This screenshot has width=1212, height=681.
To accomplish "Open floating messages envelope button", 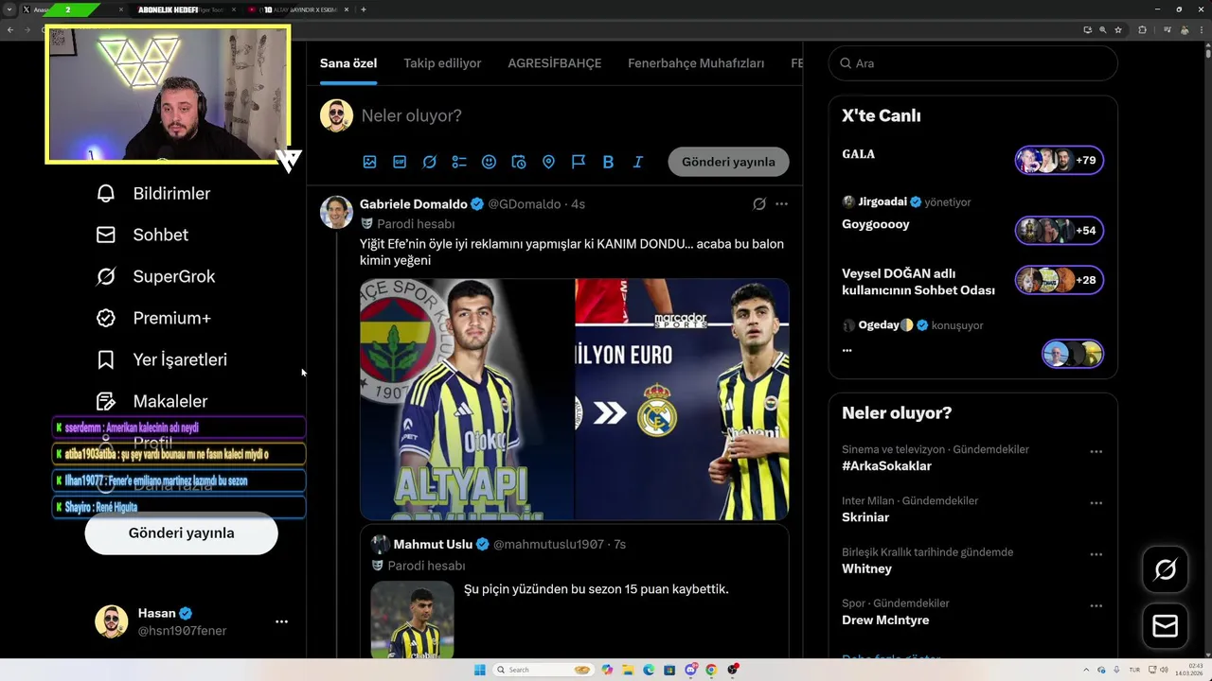I will click(1165, 626).
